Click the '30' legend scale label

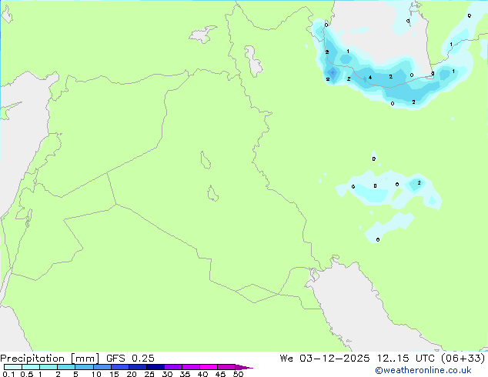(167, 374)
